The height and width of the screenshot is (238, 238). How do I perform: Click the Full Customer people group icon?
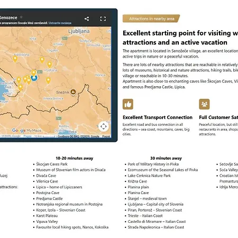(204, 104)
